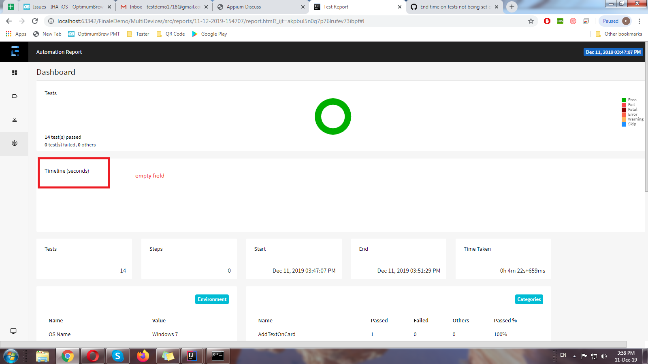
Task: Open the volume control in system tray
Action: [x=604, y=356]
